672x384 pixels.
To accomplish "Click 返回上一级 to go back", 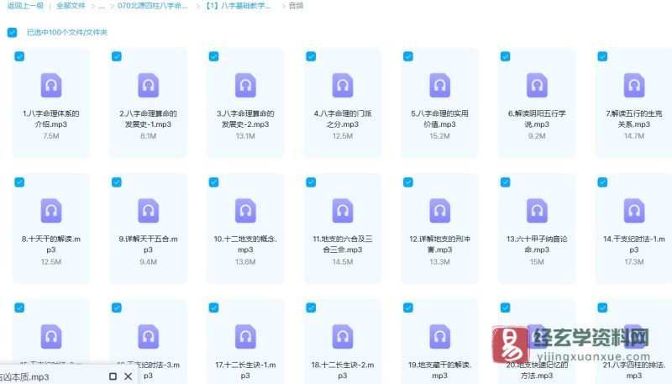I will [26, 6].
